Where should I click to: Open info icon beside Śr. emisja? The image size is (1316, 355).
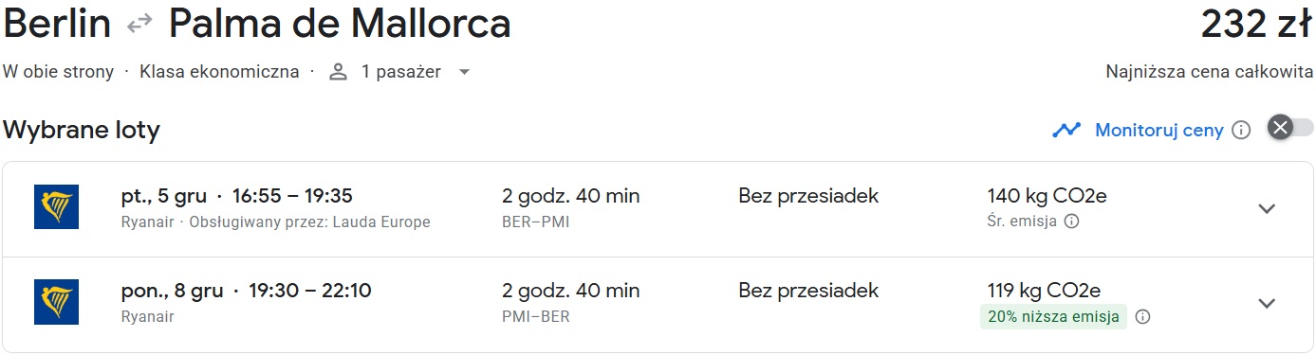[x=1071, y=222]
